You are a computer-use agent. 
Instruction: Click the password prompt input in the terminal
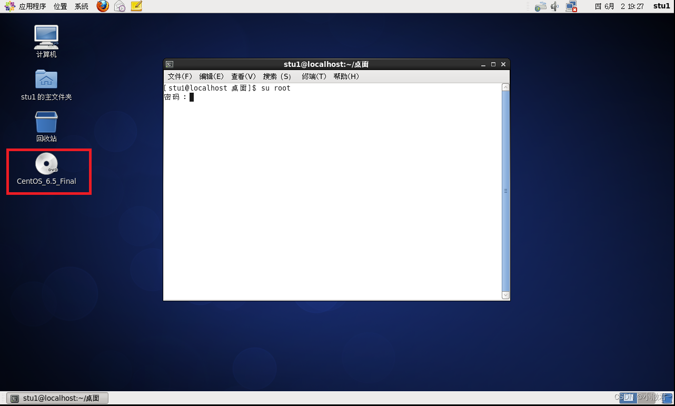click(192, 96)
